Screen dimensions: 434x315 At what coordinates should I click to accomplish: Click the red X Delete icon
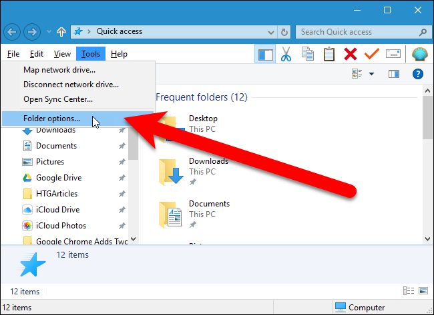coord(351,54)
